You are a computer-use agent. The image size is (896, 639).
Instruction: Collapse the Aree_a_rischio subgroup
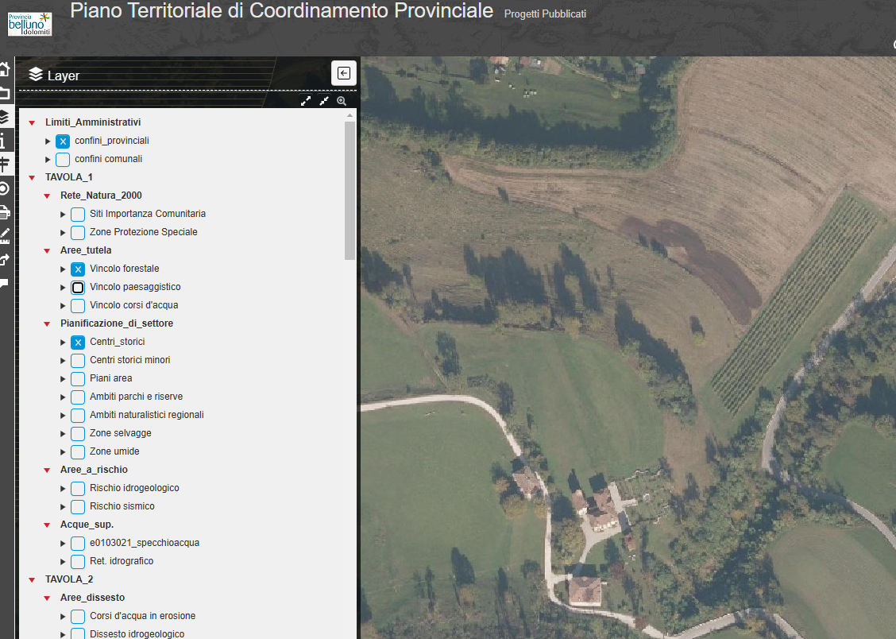[x=47, y=471]
